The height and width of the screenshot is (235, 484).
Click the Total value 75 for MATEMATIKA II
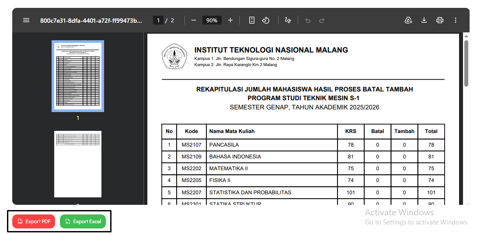pyautogui.click(x=431, y=168)
